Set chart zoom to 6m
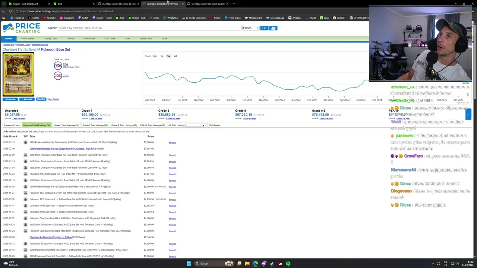 coord(155,56)
